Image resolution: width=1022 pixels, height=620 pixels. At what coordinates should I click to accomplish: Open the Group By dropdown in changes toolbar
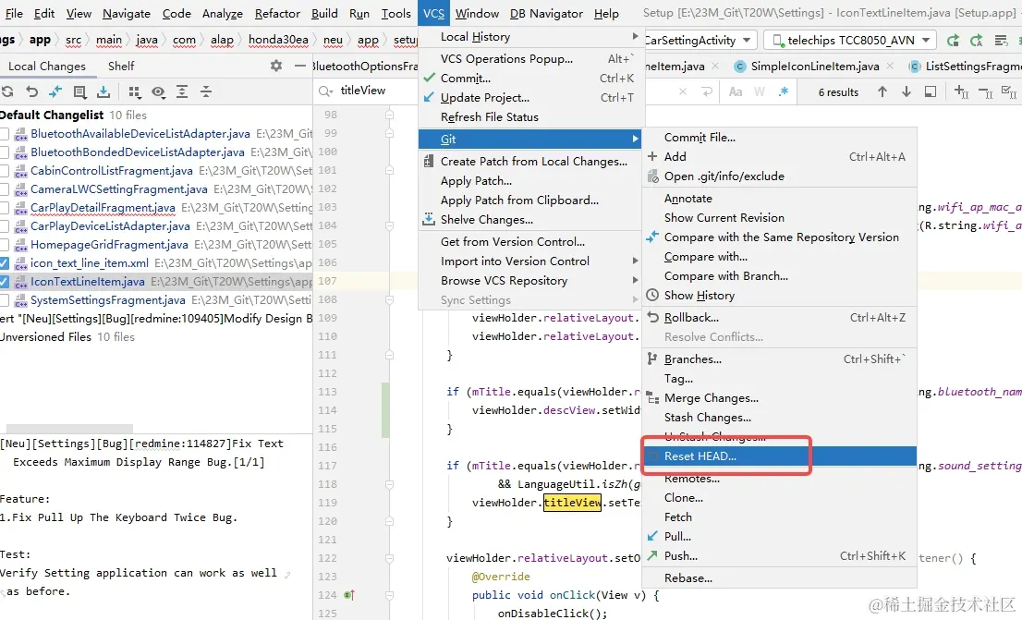tap(134, 91)
